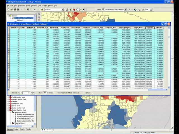The width and height of the screenshot is (179, 134).
Task: Expand the Multidimension Tools toolbox
Action: (x=8, y=97)
